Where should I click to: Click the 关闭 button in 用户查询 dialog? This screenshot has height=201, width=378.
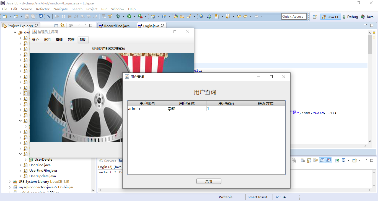click(x=209, y=181)
